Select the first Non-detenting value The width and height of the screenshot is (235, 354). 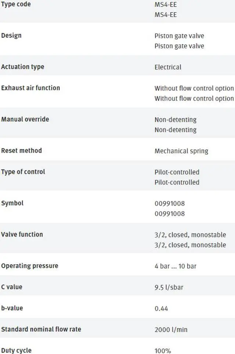click(176, 120)
